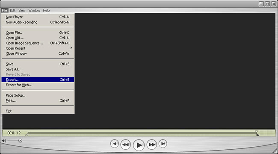Click the playhead marker on the timeline
278x154 pixels.
pyautogui.click(x=257, y=132)
